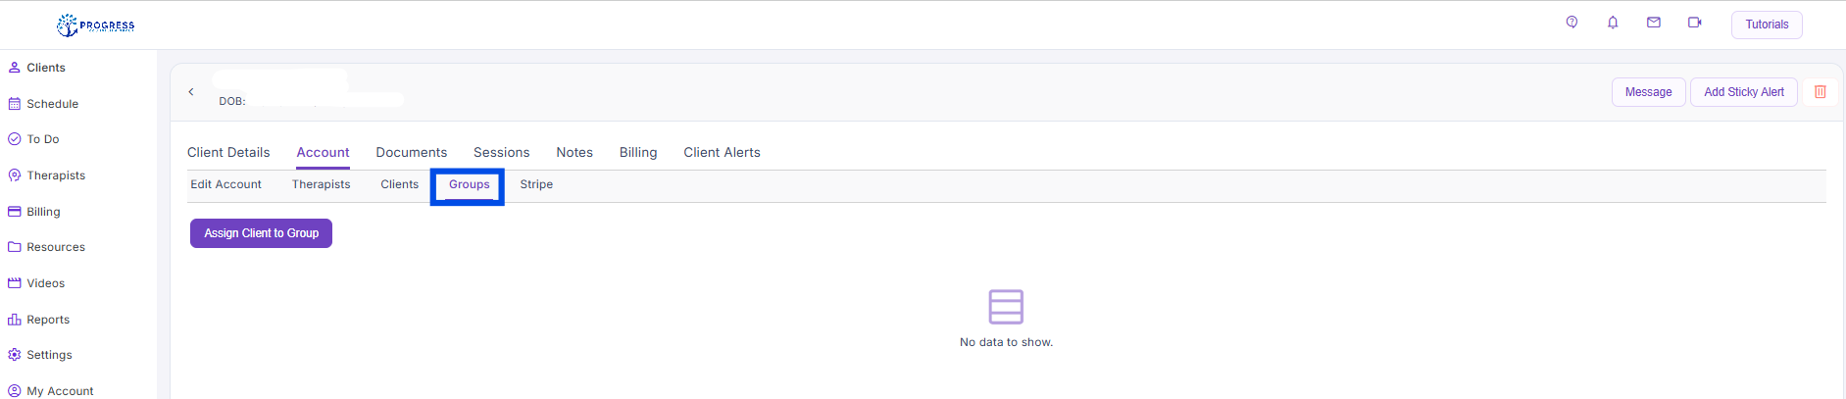Click the Assign Client to Group button

click(x=261, y=233)
